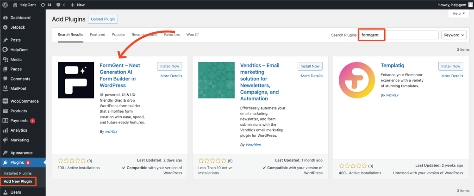Open the Templatiq plugin title link
Viewport: 474px width, 196px height.
point(393,66)
